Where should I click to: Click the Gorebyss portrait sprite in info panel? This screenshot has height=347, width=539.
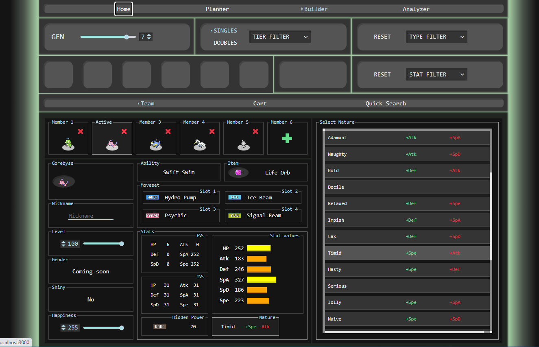tap(63, 181)
